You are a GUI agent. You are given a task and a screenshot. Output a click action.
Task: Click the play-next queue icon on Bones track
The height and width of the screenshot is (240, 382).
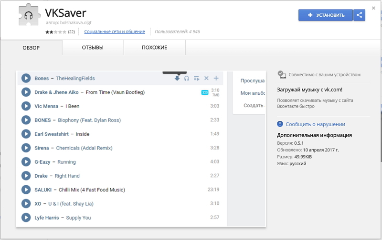point(197,78)
